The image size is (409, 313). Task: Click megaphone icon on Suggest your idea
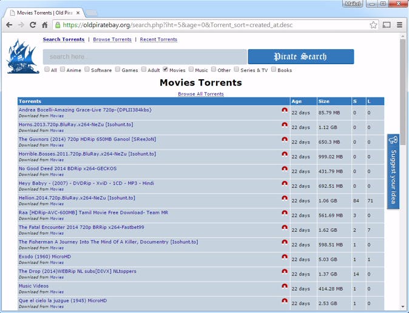[393, 140]
